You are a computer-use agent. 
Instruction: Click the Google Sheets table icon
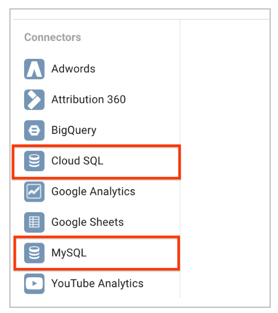point(34,222)
